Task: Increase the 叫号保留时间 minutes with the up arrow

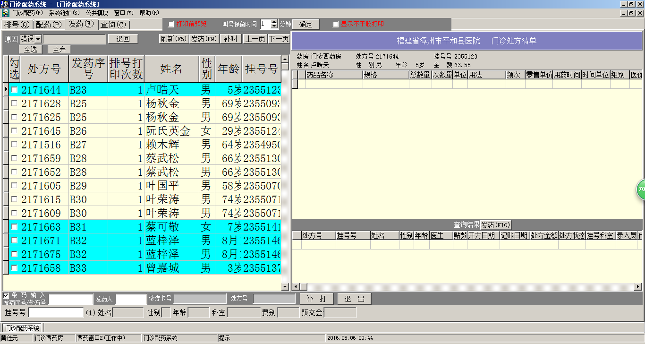Action: 274,22
